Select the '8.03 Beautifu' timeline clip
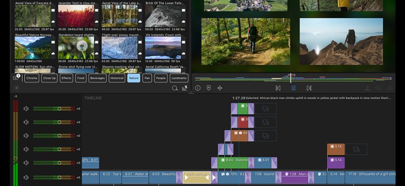Image resolution: width=405 pixels, height=186 pixels. coord(162,178)
